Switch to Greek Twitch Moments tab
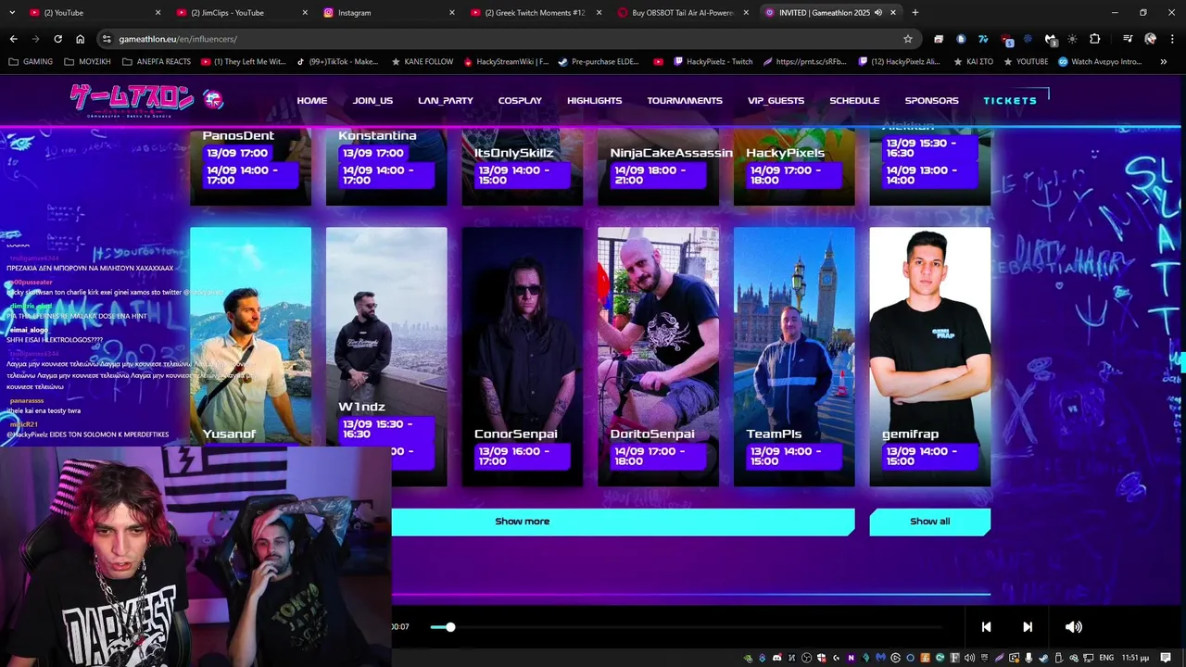The height and width of the screenshot is (667, 1186). click(x=535, y=12)
